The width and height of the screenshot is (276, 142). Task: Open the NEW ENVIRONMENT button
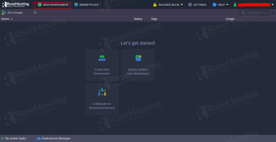pyautogui.click(x=53, y=5)
